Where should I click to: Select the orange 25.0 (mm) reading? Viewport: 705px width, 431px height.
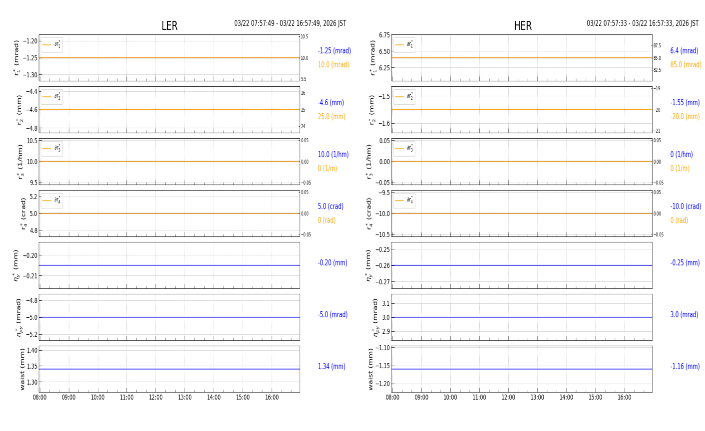pos(332,117)
